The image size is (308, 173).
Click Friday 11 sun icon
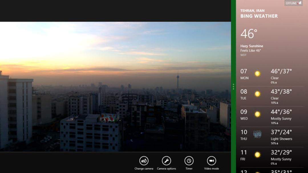[x=257, y=155]
